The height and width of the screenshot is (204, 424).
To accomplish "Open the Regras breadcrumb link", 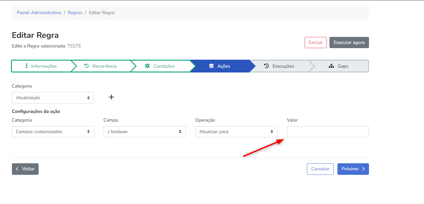I will [x=75, y=13].
